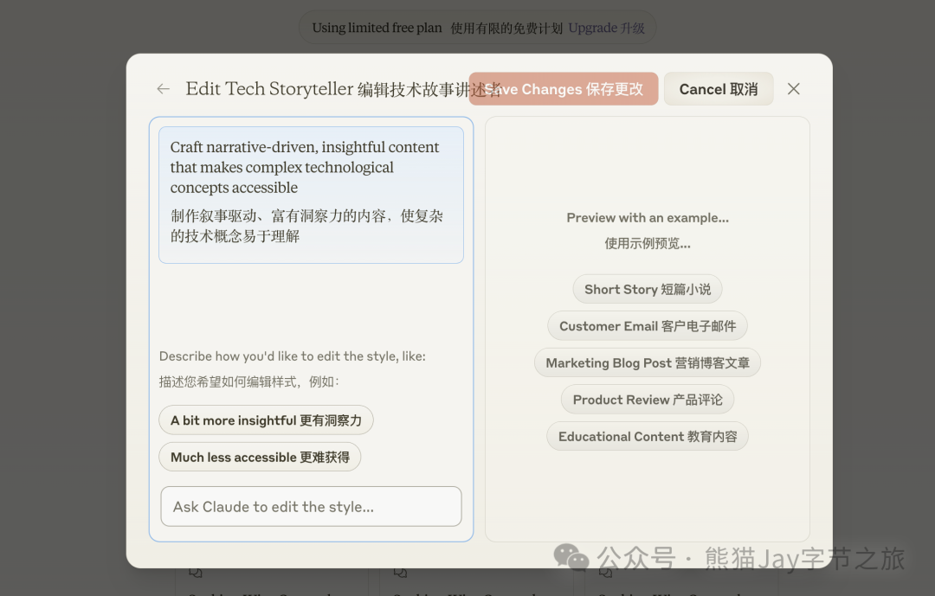Screen dimensions: 935x596
Task: Preview with the Short Story example
Action: (648, 289)
